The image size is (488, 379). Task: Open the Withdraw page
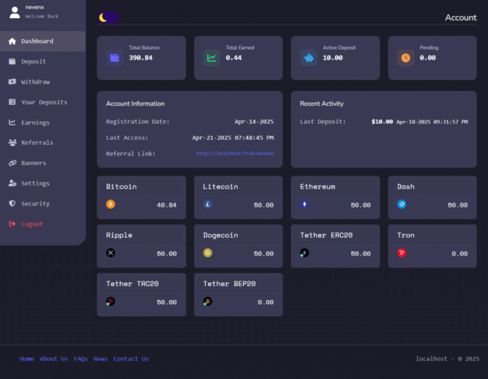[42, 82]
